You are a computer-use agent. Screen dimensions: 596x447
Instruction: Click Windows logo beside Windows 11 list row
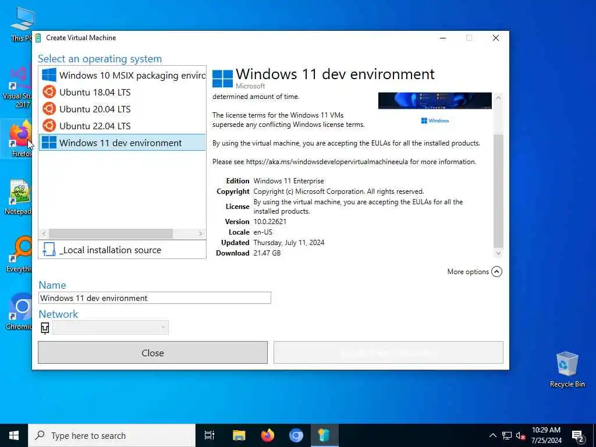(49, 143)
